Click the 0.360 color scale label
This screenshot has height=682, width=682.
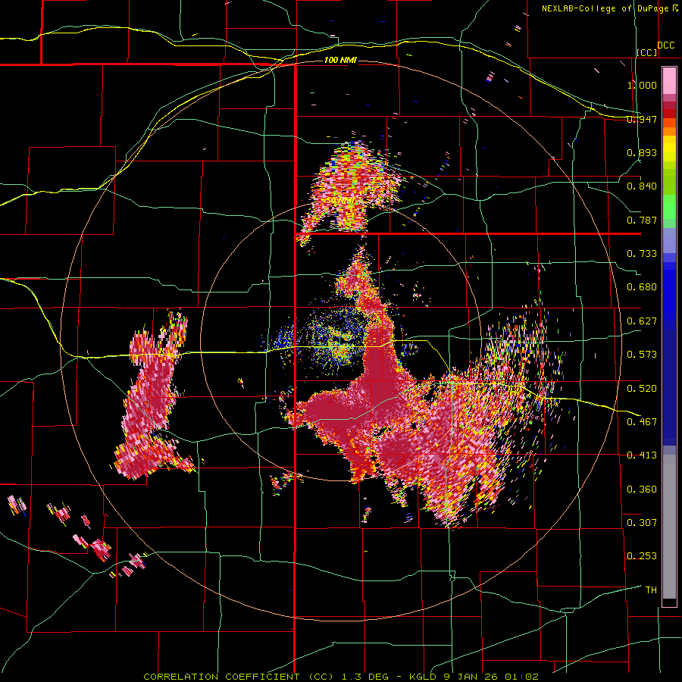(642, 490)
